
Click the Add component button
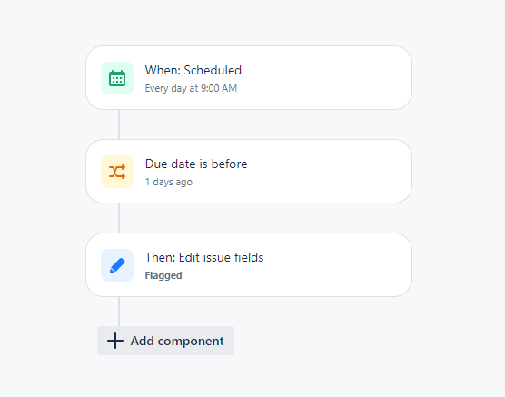[166, 341]
